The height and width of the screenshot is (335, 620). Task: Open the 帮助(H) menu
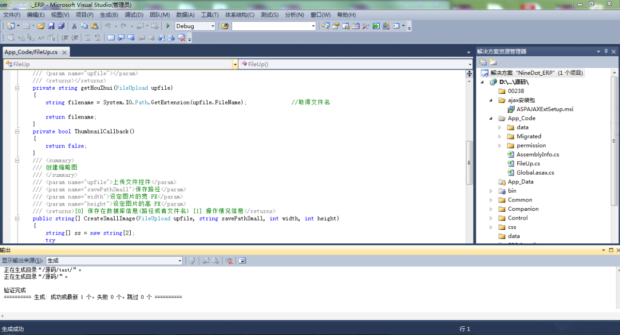(346, 15)
